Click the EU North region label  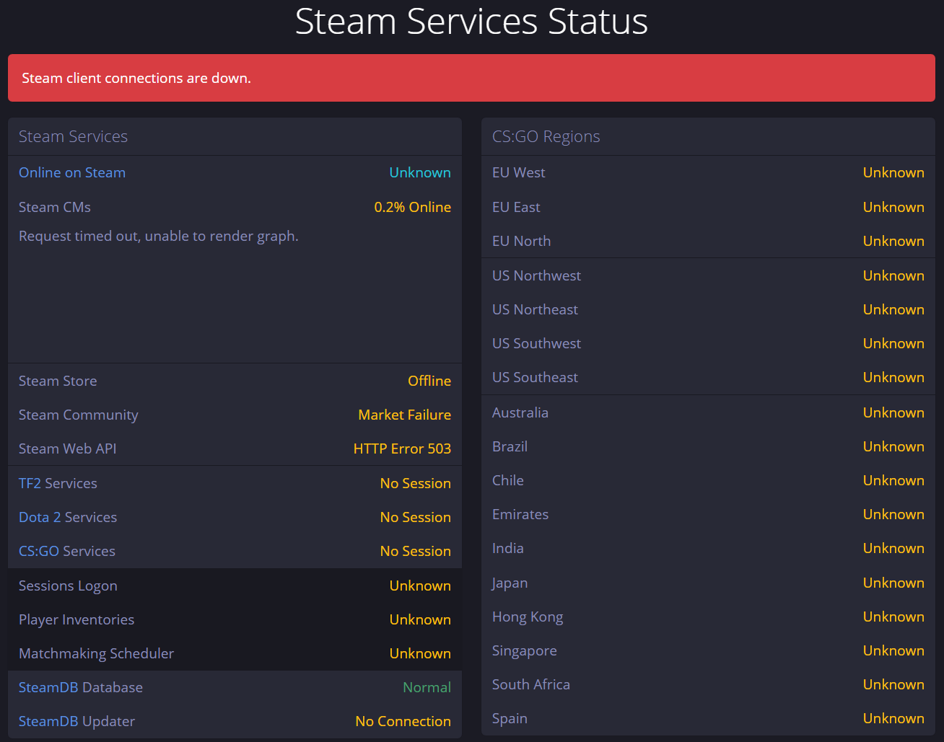coord(521,241)
